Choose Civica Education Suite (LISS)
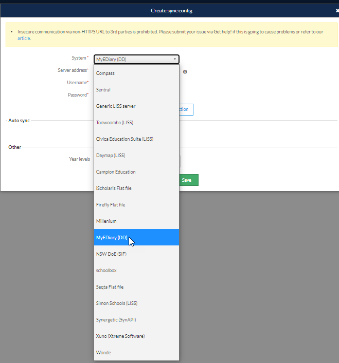This screenshot has width=339, height=363. coord(136,139)
